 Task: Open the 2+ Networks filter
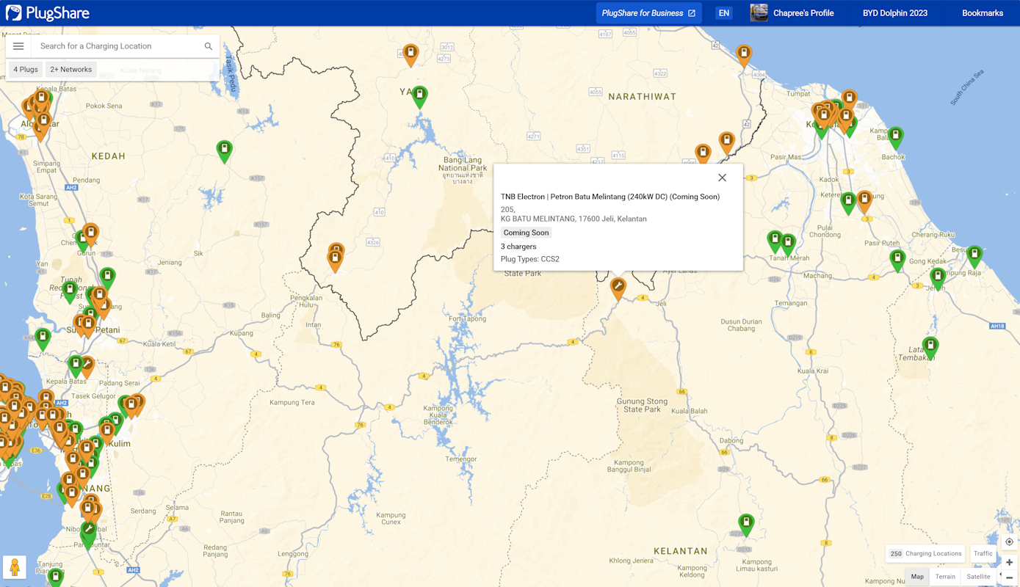[x=71, y=70]
